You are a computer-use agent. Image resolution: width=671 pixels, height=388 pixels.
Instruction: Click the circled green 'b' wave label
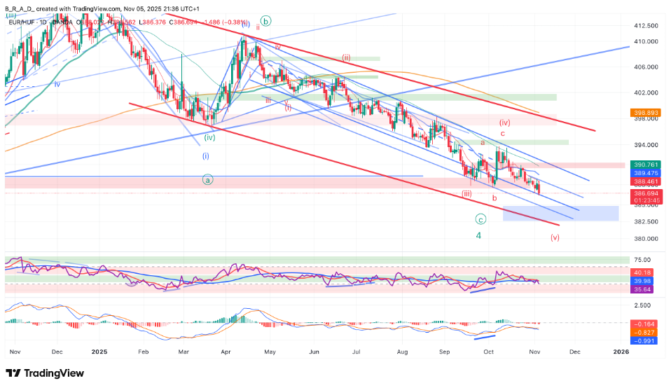tap(265, 21)
